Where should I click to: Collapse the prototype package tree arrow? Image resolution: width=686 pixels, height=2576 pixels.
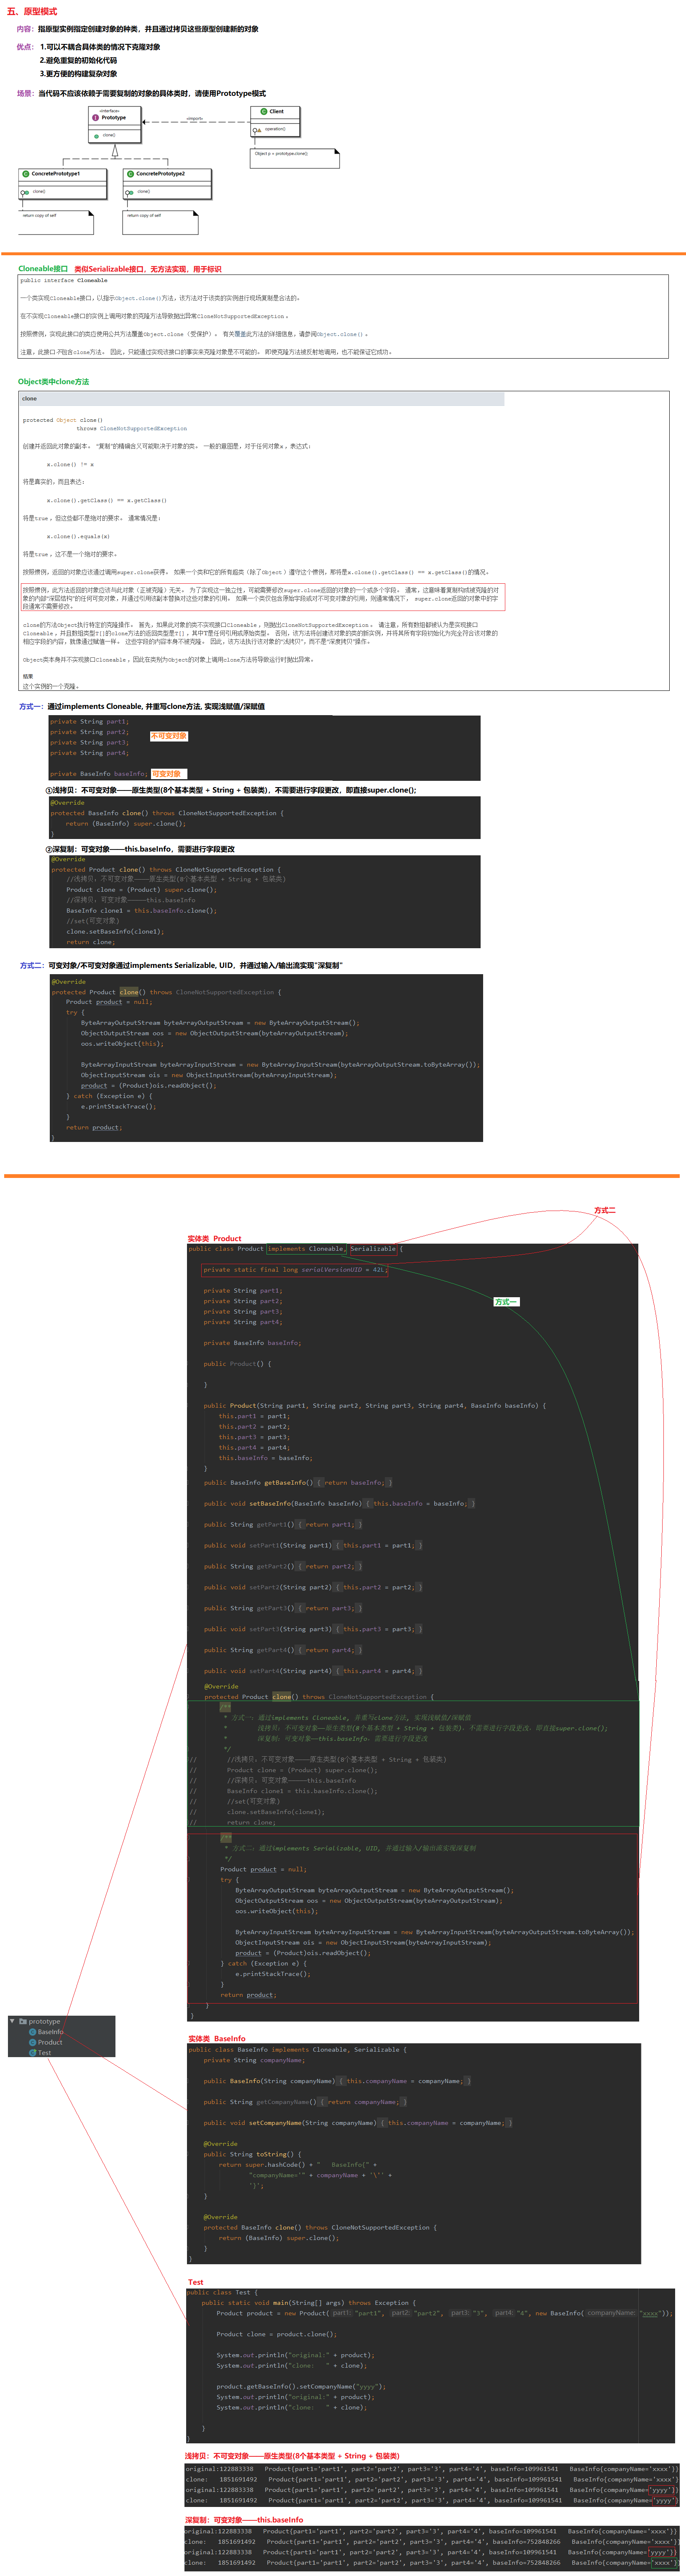point(12,2021)
